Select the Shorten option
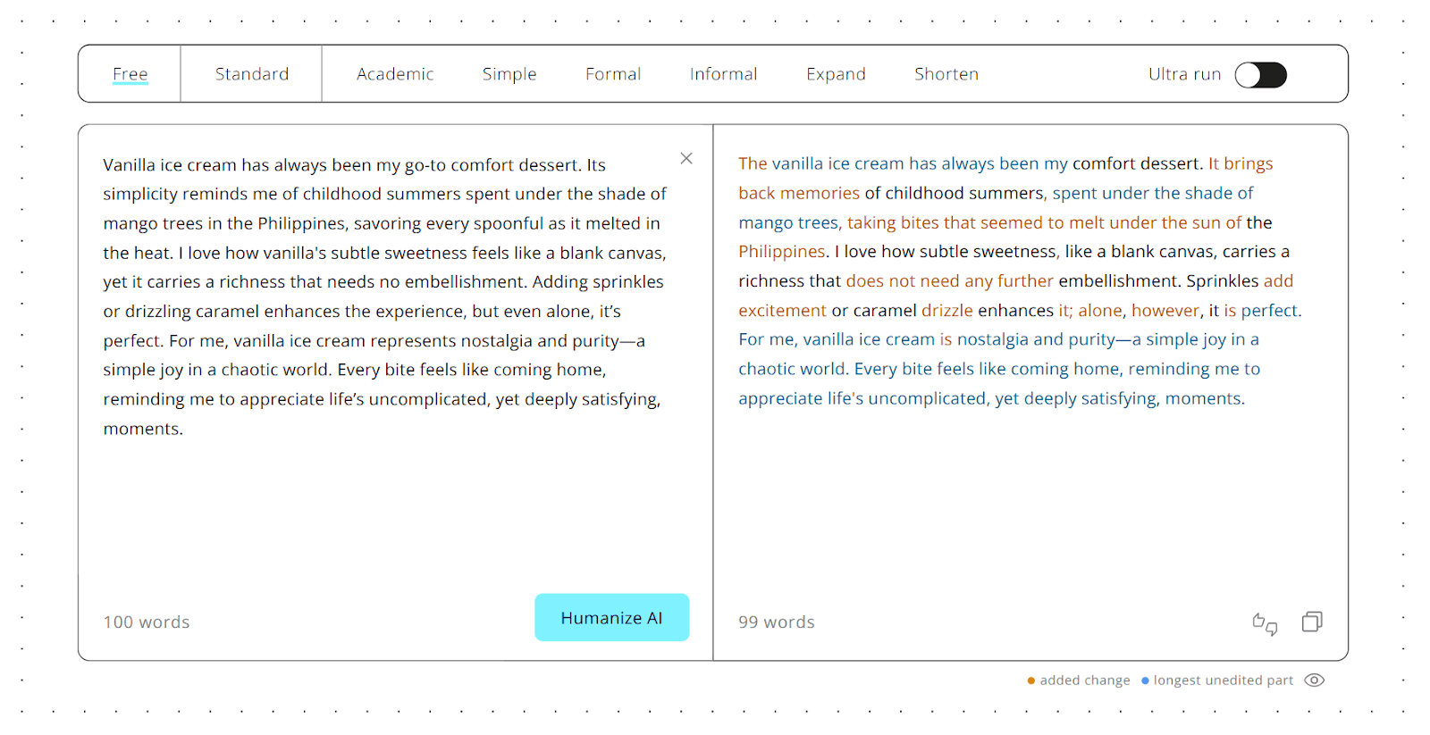 point(946,74)
